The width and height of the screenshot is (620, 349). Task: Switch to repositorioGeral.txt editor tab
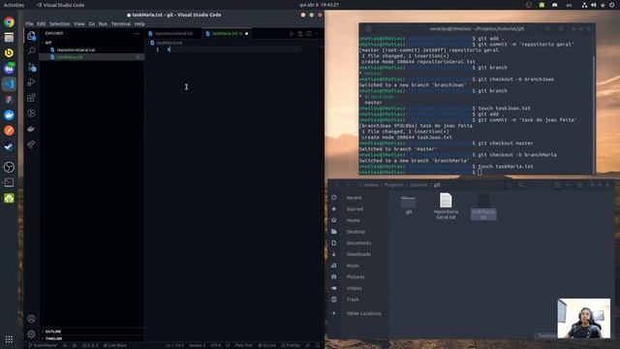tap(173, 34)
